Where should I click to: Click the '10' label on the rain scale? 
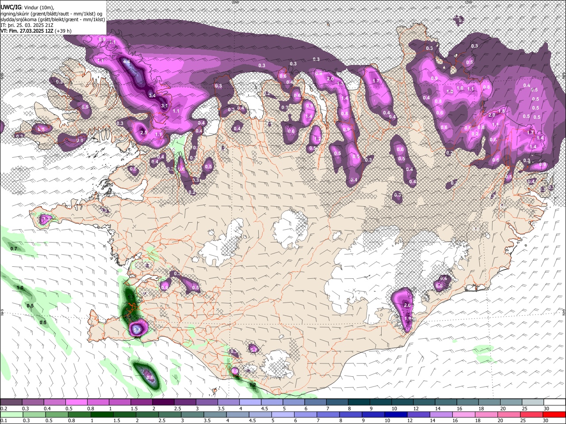(387, 421)
